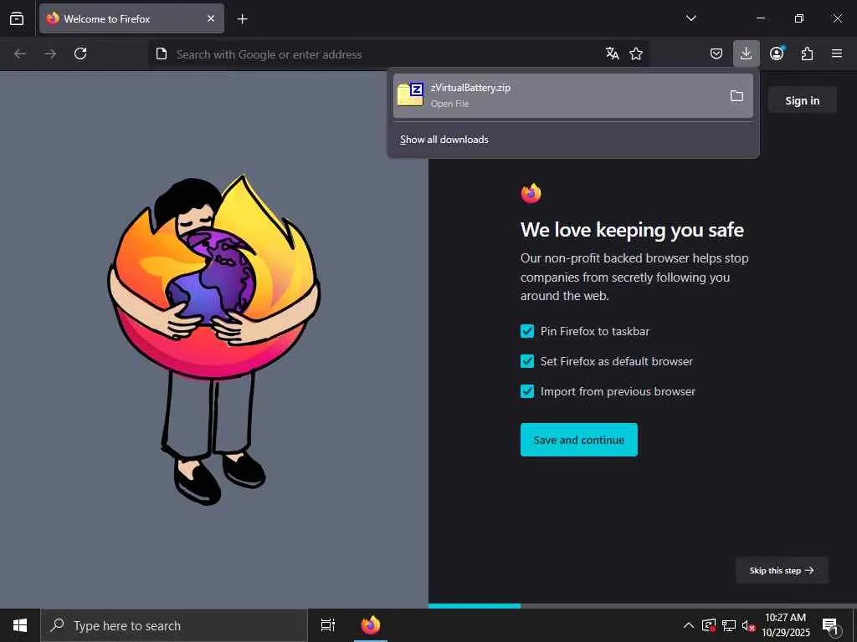
Task: Click the muted volume tray icon
Action: [748, 625]
